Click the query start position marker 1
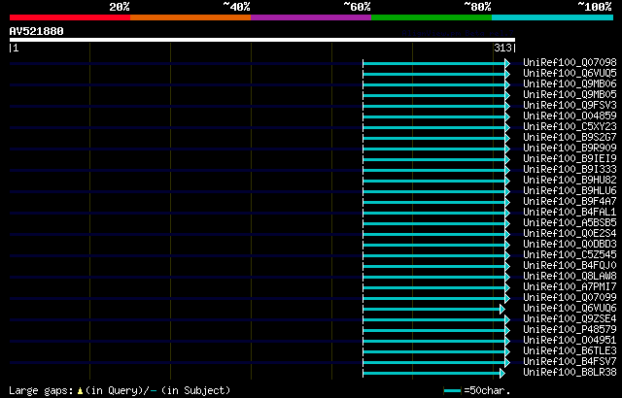The height and width of the screenshot is (398, 622). click(x=15, y=49)
